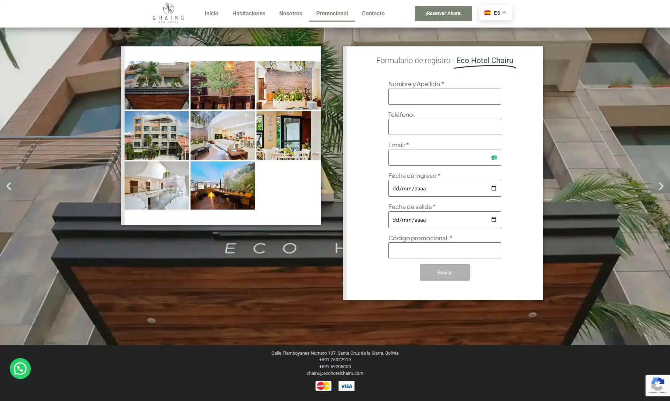670x401 pixels.
Task: Click the green mail icon in the Email field
Action: (494, 158)
